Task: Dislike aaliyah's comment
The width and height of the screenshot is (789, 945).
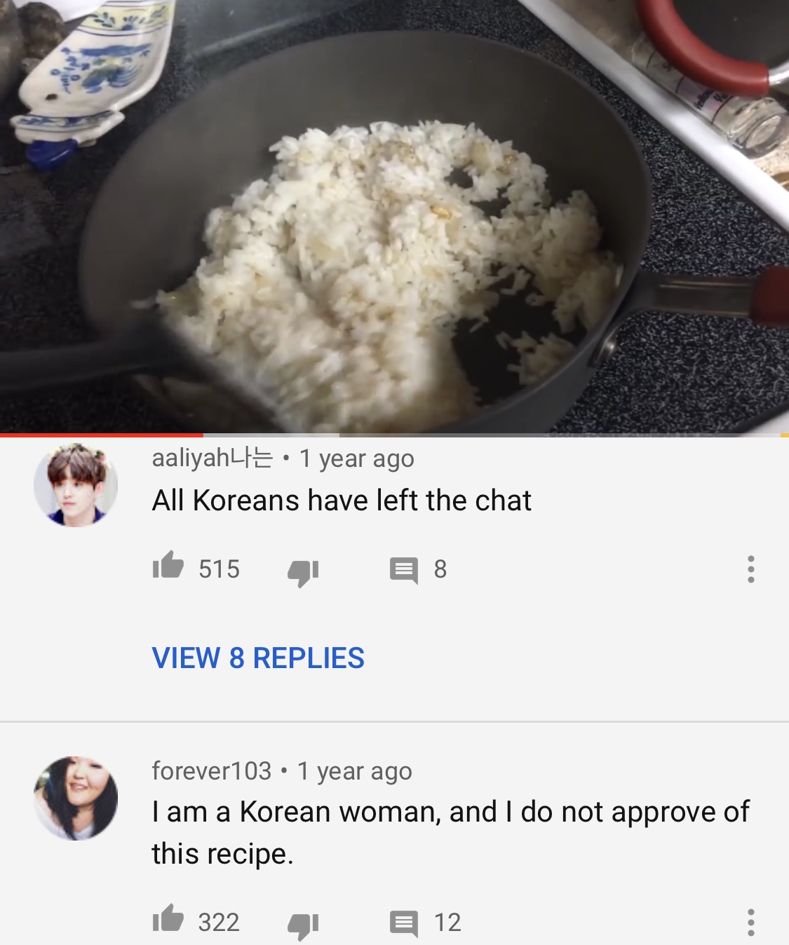Action: [303, 572]
